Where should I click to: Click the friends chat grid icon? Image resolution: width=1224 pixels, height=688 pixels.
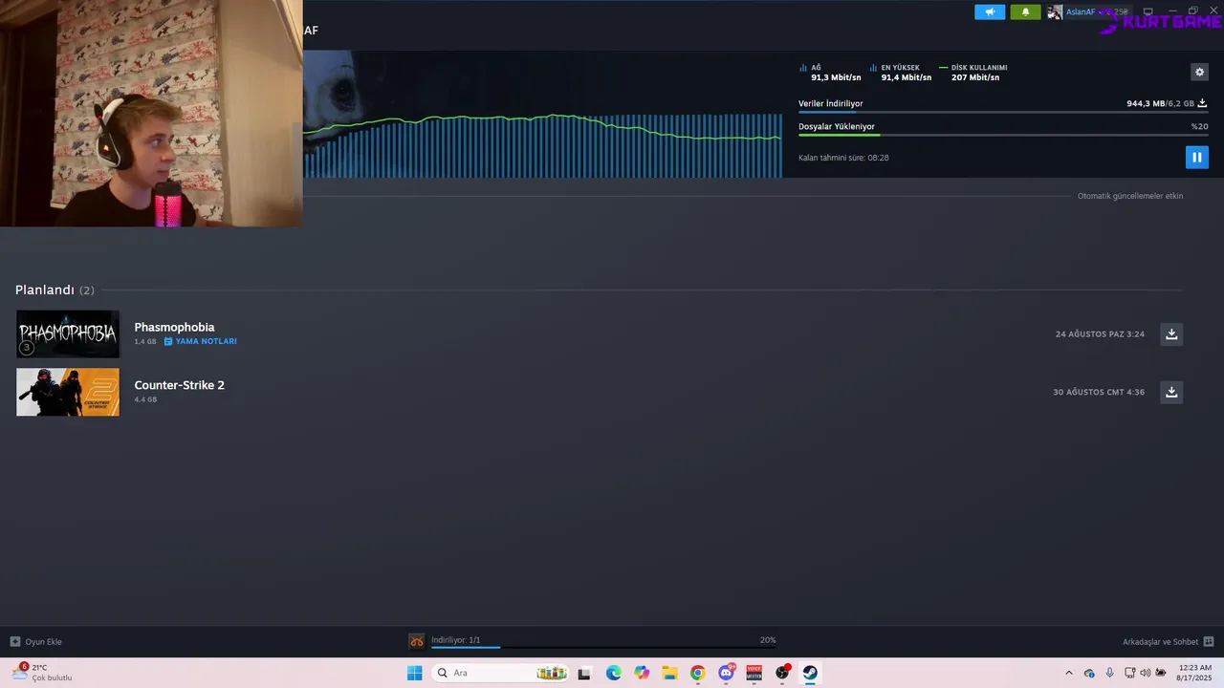point(1209,642)
